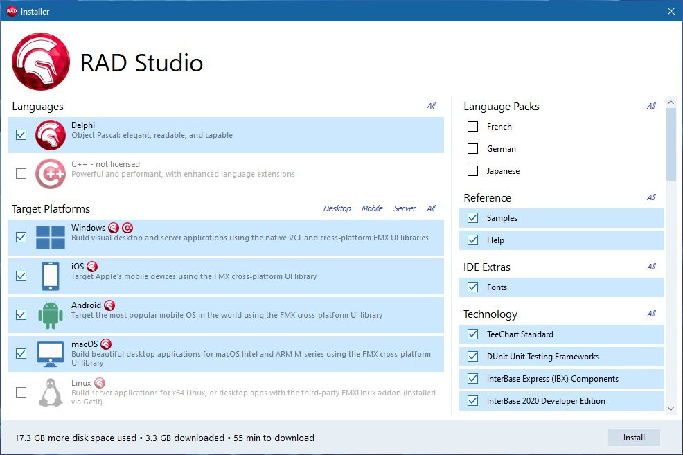Click the Android robot icon
Image resolution: width=683 pixels, height=455 pixels.
coord(51,315)
